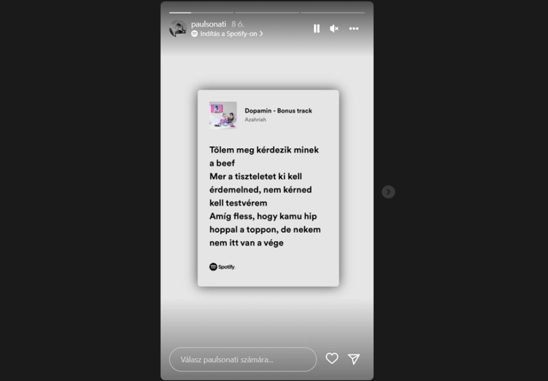Jump to the second story progress segment
548x381 pixels.
point(267,13)
